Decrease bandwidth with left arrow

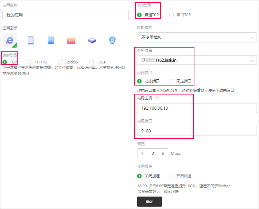coord(142,153)
